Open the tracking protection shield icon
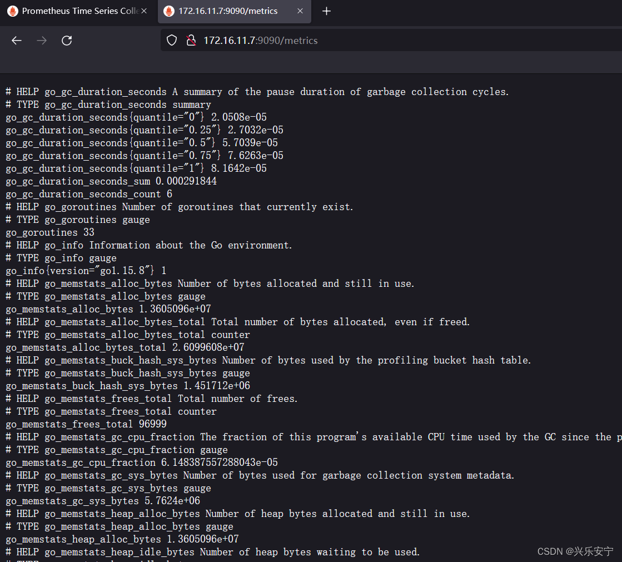 pyautogui.click(x=171, y=41)
